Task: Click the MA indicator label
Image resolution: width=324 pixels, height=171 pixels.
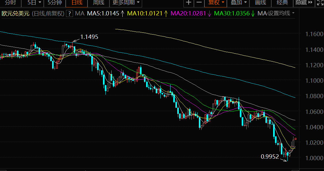Action: coord(80,14)
